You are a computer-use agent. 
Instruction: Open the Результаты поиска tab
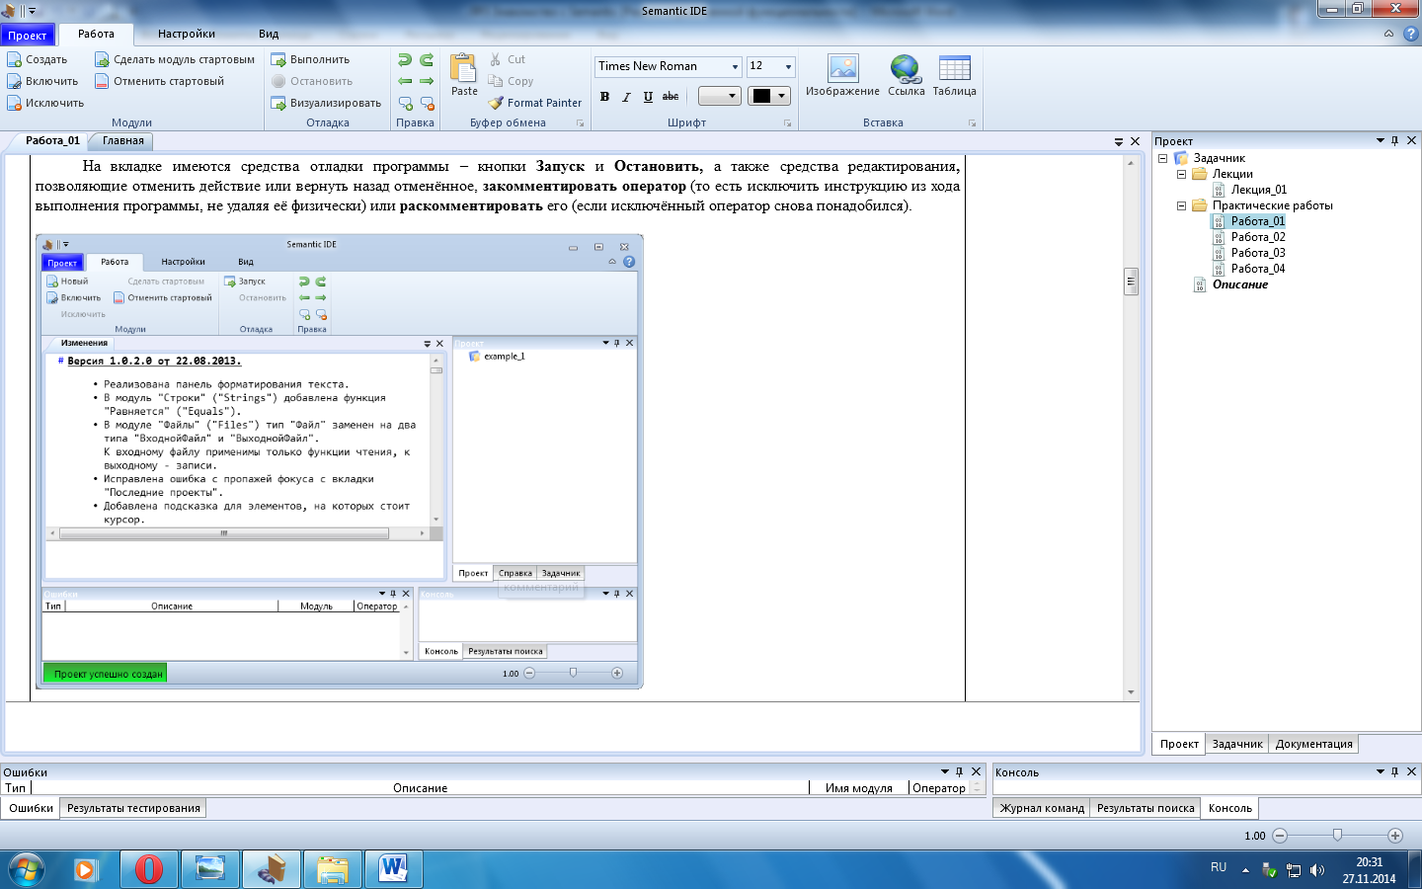tap(1145, 808)
